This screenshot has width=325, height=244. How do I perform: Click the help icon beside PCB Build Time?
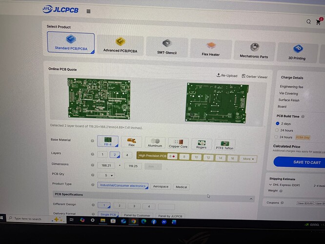click(x=303, y=117)
